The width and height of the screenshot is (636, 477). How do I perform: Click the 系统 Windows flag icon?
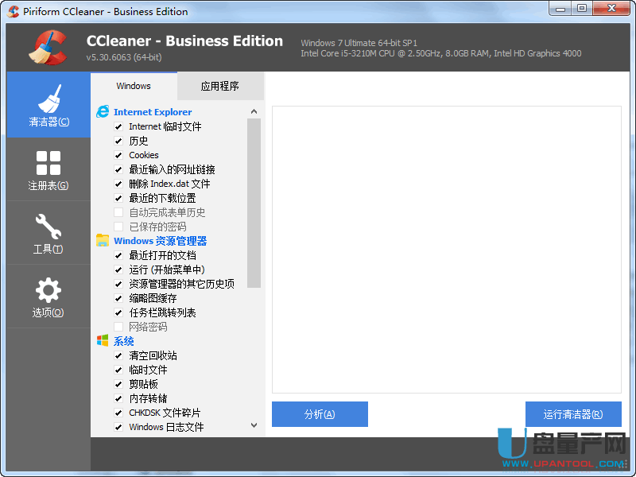coord(103,341)
